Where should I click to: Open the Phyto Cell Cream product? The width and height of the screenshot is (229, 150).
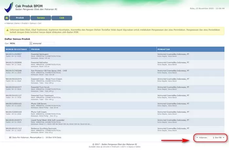(x=39, y=112)
